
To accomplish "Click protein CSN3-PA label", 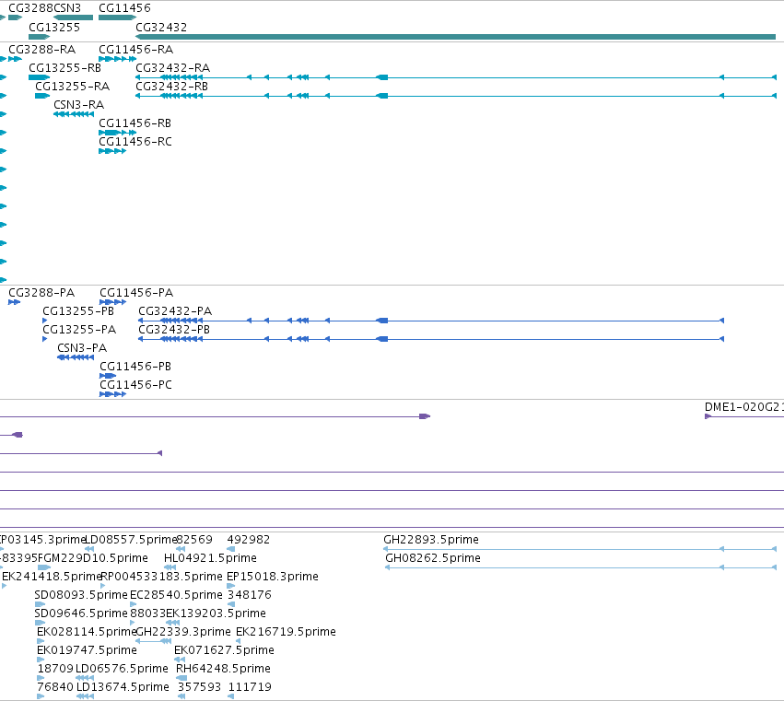I will (82, 348).
